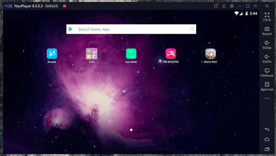Click the cellular signal icon

(241, 13)
